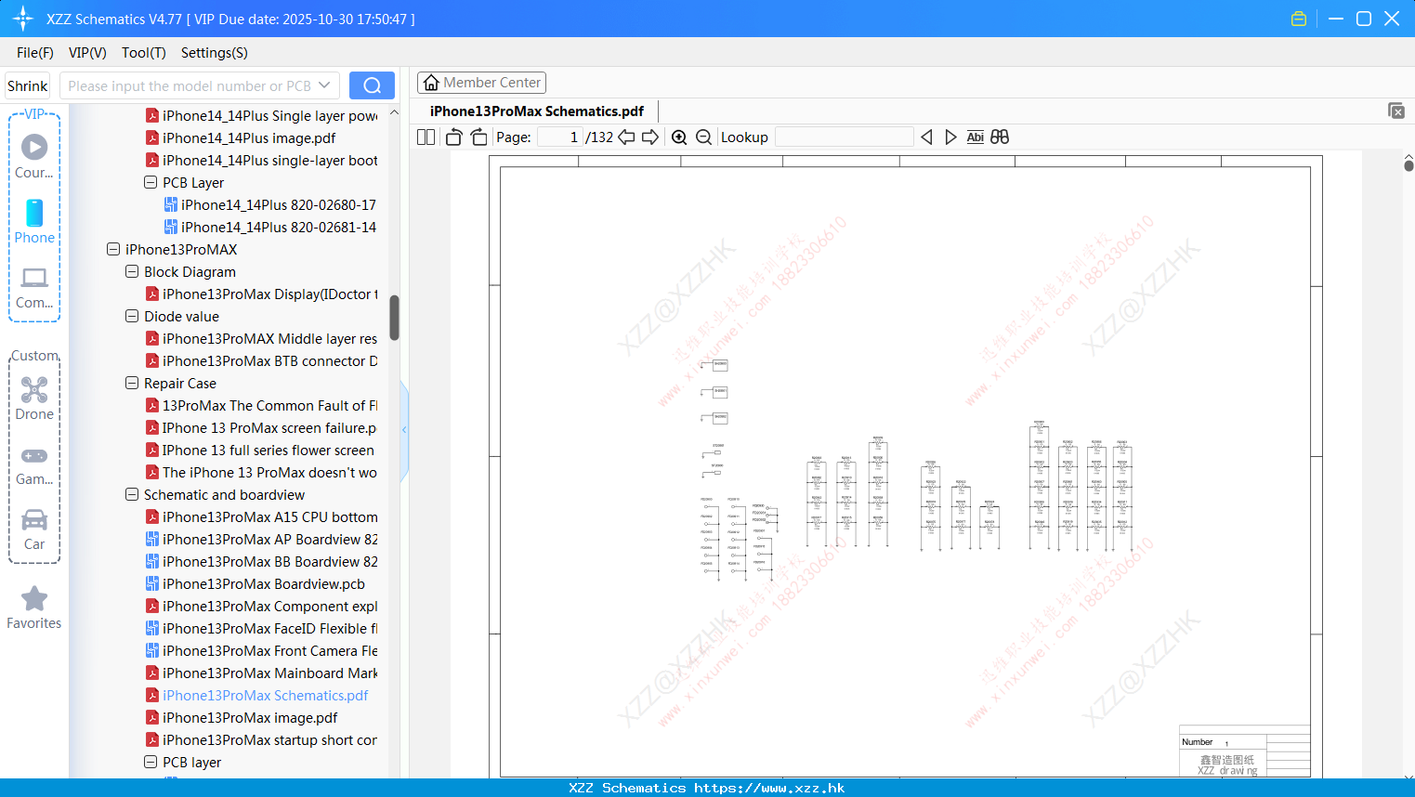Click the file tree vertical scrollbar thumb
This screenshot has width=1415, height=797.
[394, 318]
